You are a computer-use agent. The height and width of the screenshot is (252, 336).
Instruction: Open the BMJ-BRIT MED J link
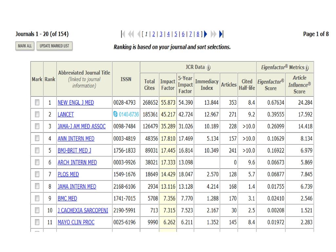[74, 150]
